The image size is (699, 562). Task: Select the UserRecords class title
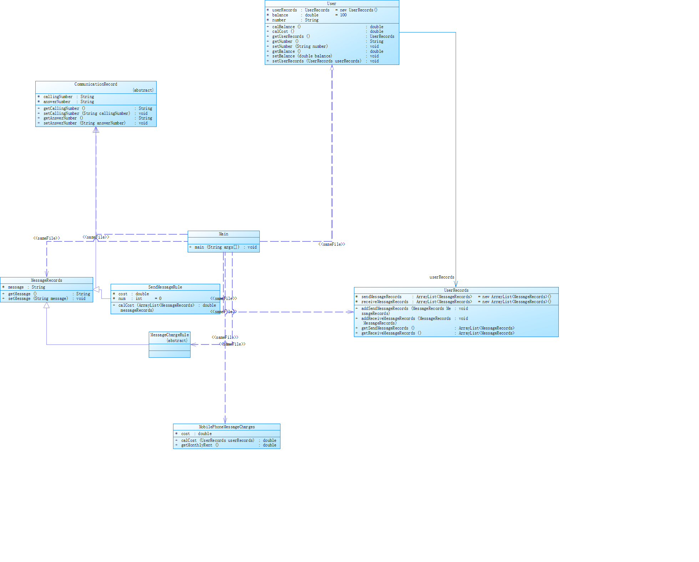point(456,291)
